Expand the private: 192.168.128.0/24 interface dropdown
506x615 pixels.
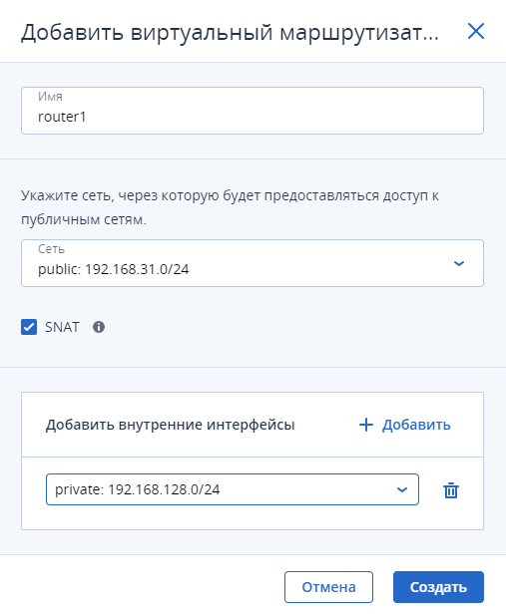click(x=233, y=489)
